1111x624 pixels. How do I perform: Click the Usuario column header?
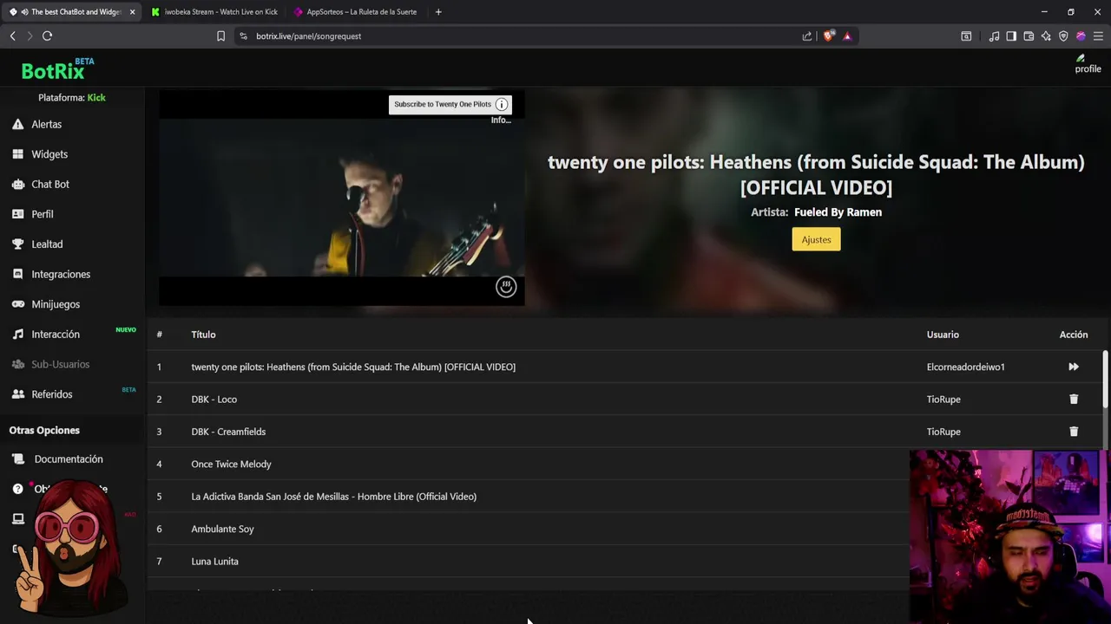pos(943,335)
